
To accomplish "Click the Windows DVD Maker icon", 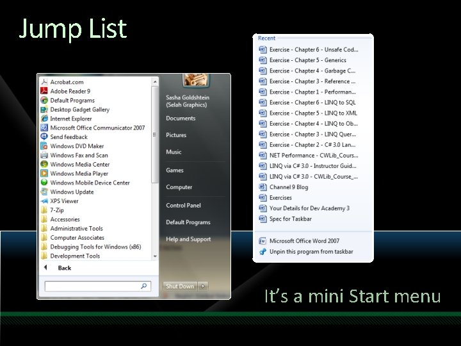I will pos(44,145).
